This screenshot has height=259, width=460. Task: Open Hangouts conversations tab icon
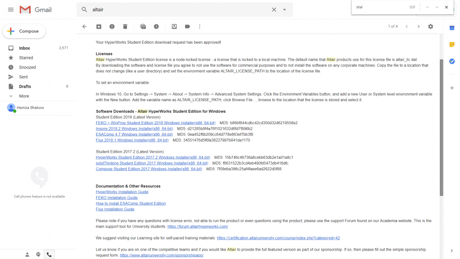point(38,254)
